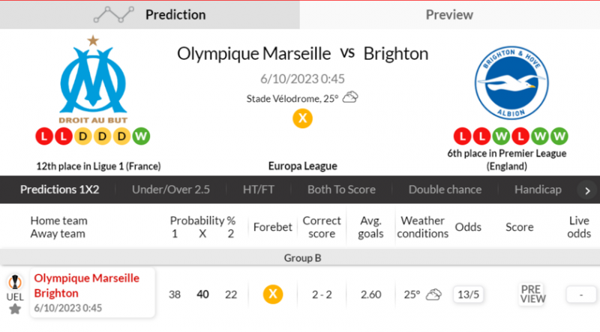Click the live odds dash button
Viewport: 600px width, 332px height.
pos(580,295)
